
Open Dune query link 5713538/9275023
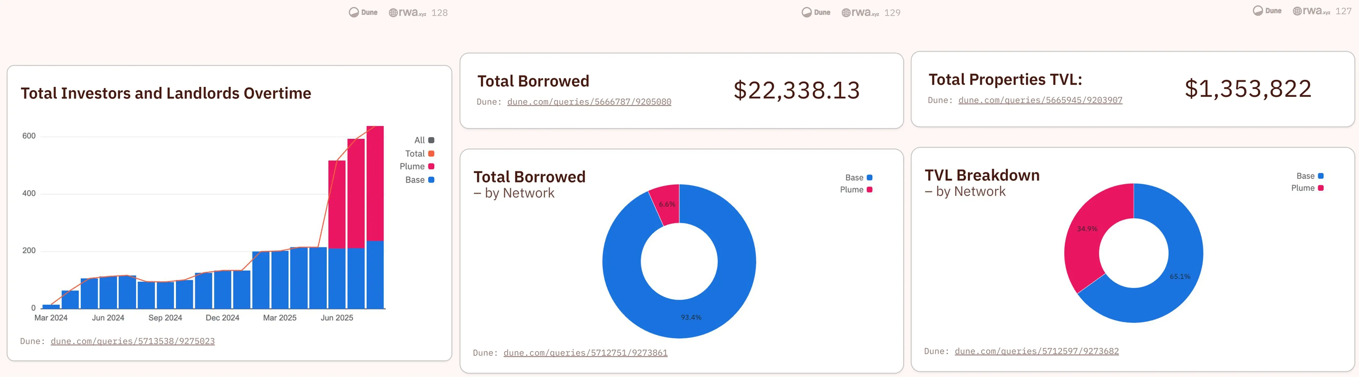pyautogui.click(x=132, y=341)
